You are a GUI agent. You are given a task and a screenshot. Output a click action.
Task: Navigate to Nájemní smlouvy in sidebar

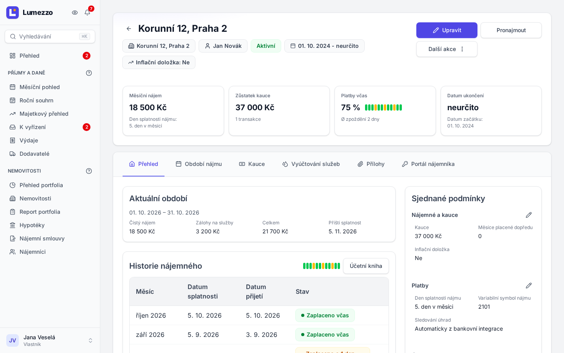pos(50,238)
